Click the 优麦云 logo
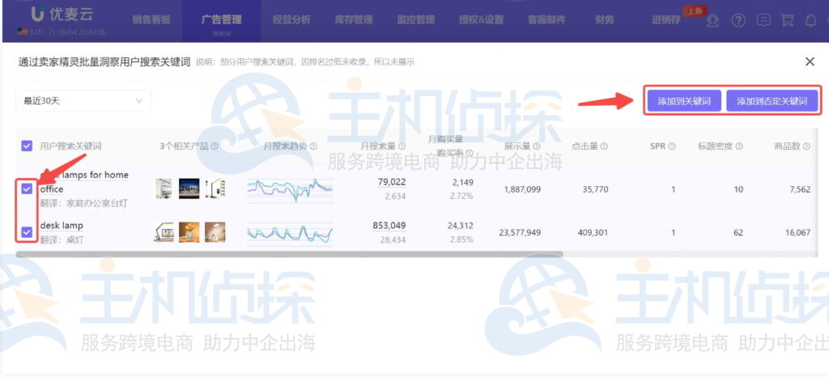Image resolution: width=829 pixels, height=378 pixels. [62, 15]
